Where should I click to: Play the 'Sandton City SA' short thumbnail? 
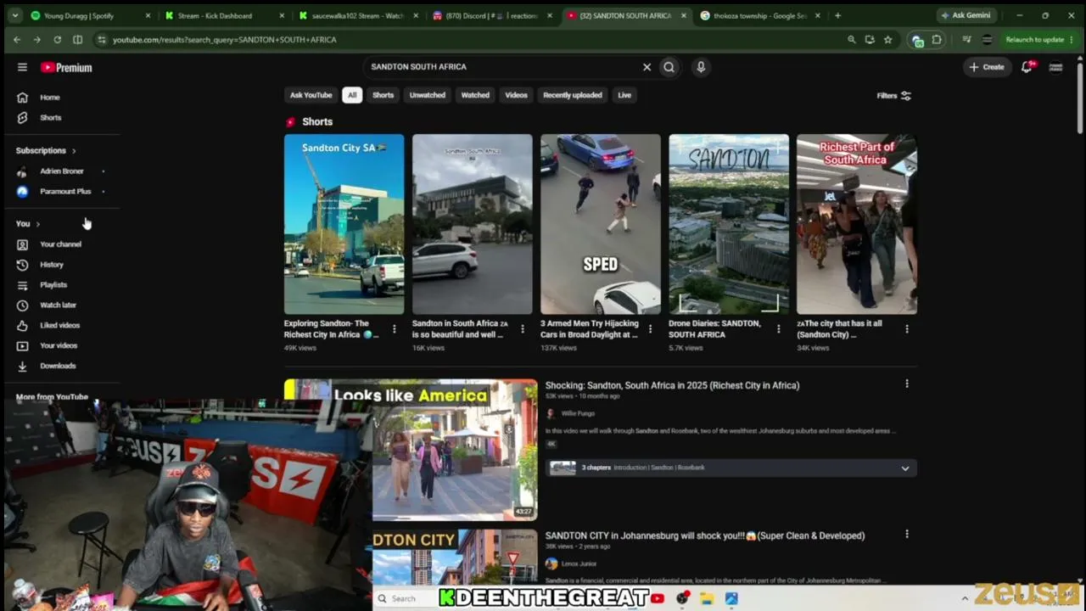coord(344,224)
